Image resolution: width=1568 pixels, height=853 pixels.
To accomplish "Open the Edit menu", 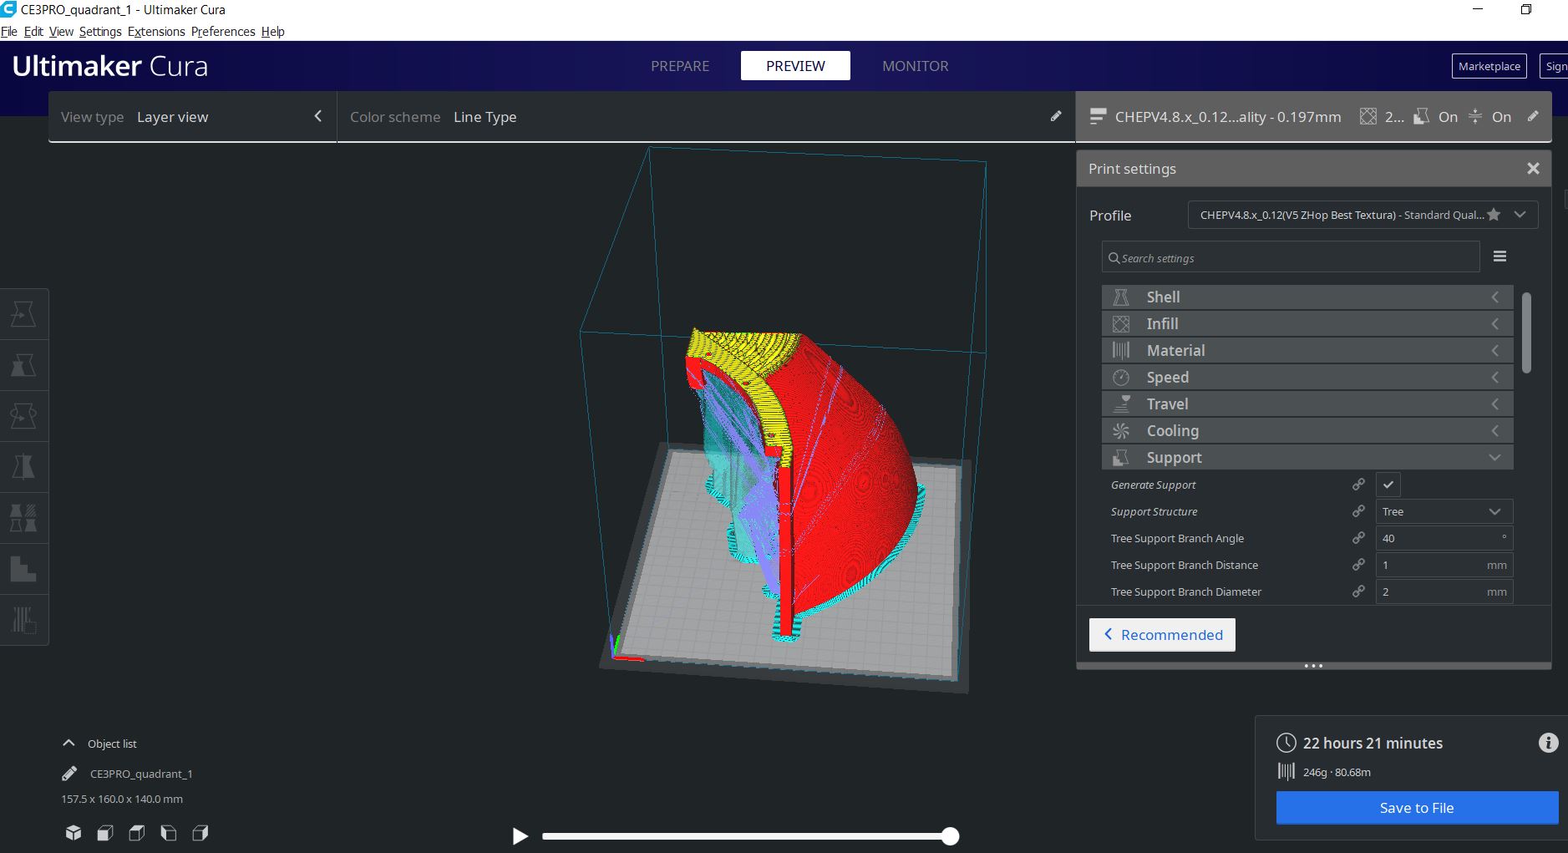I will click(33, 32).
